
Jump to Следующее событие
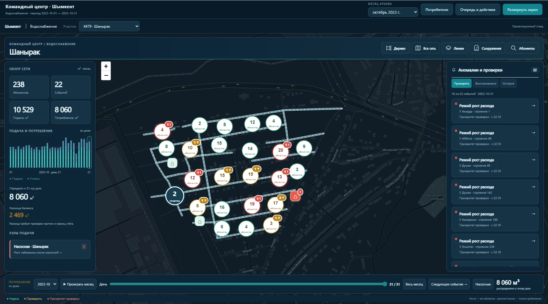click(x=449, y=284)
